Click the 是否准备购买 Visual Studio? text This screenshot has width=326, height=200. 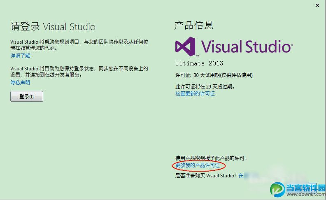click(206, 175)
